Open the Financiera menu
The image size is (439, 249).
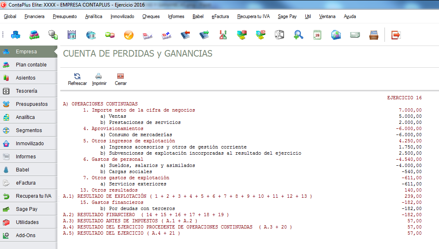point(34,16)
